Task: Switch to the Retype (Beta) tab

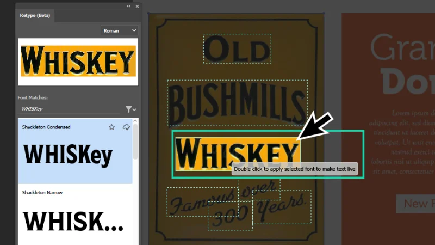Action: 35,15
